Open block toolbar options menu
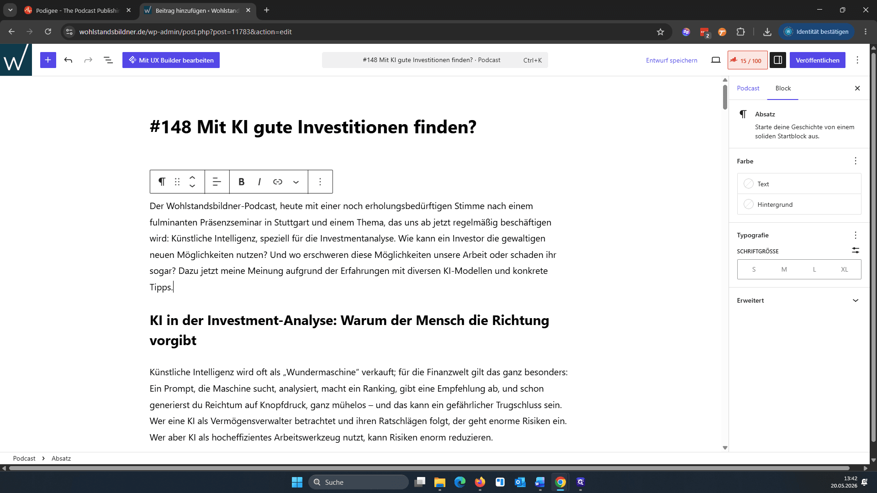Image resolution: width=877 pixels, height=493 pixels. 320,182
